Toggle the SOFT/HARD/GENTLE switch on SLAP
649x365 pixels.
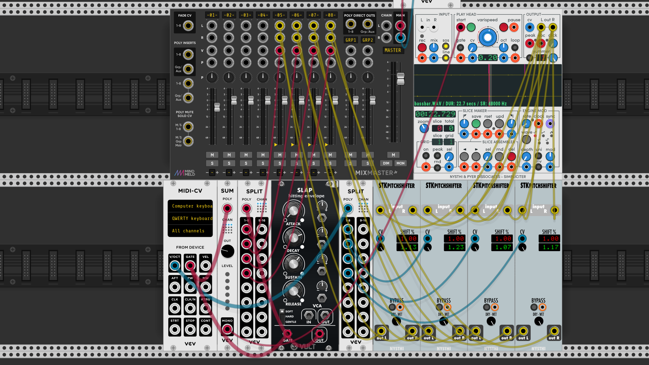(x=282, y=316)
